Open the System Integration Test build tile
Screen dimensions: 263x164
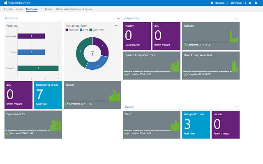click(x=152, y=66)
